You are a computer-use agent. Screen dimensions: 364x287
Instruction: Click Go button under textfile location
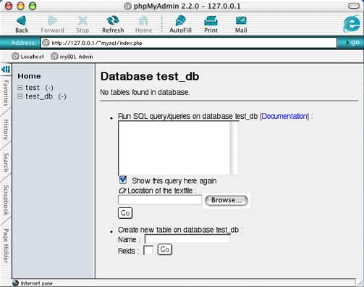[125, 213]
